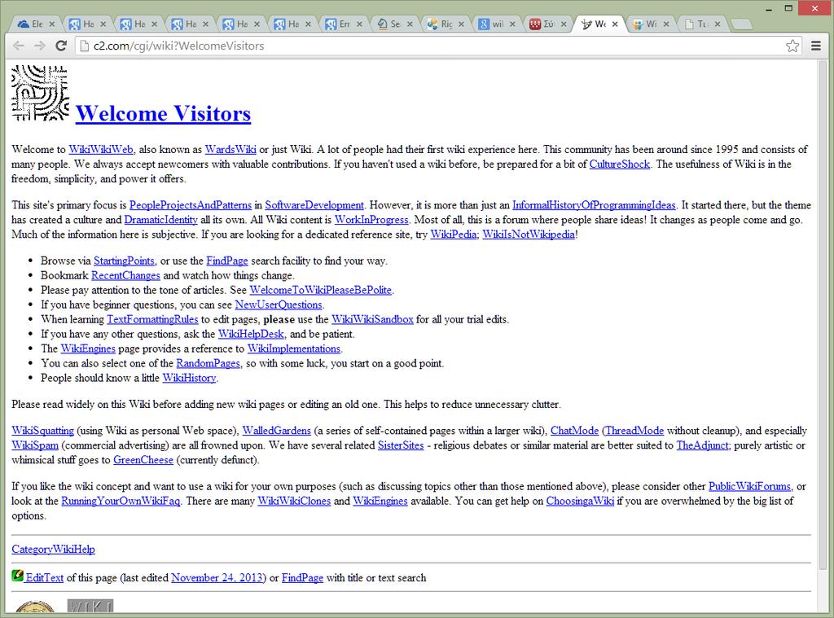Browse via the StartingPoints link
The image size is (834, 618).
[x=124, y=261]
